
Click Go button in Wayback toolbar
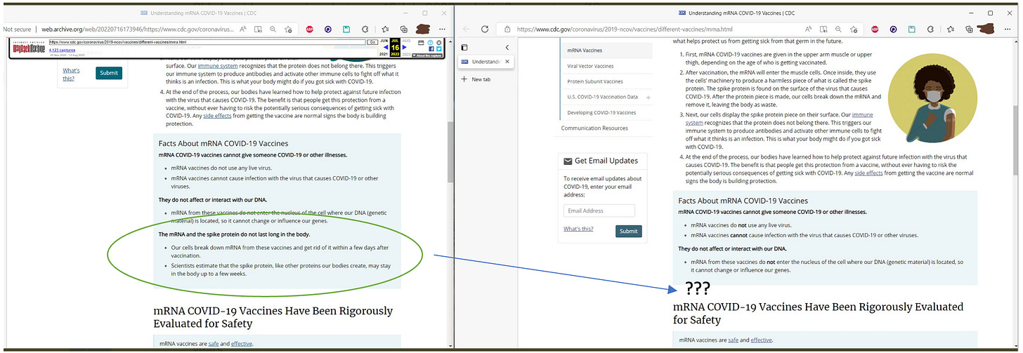(x=372, y=42)
